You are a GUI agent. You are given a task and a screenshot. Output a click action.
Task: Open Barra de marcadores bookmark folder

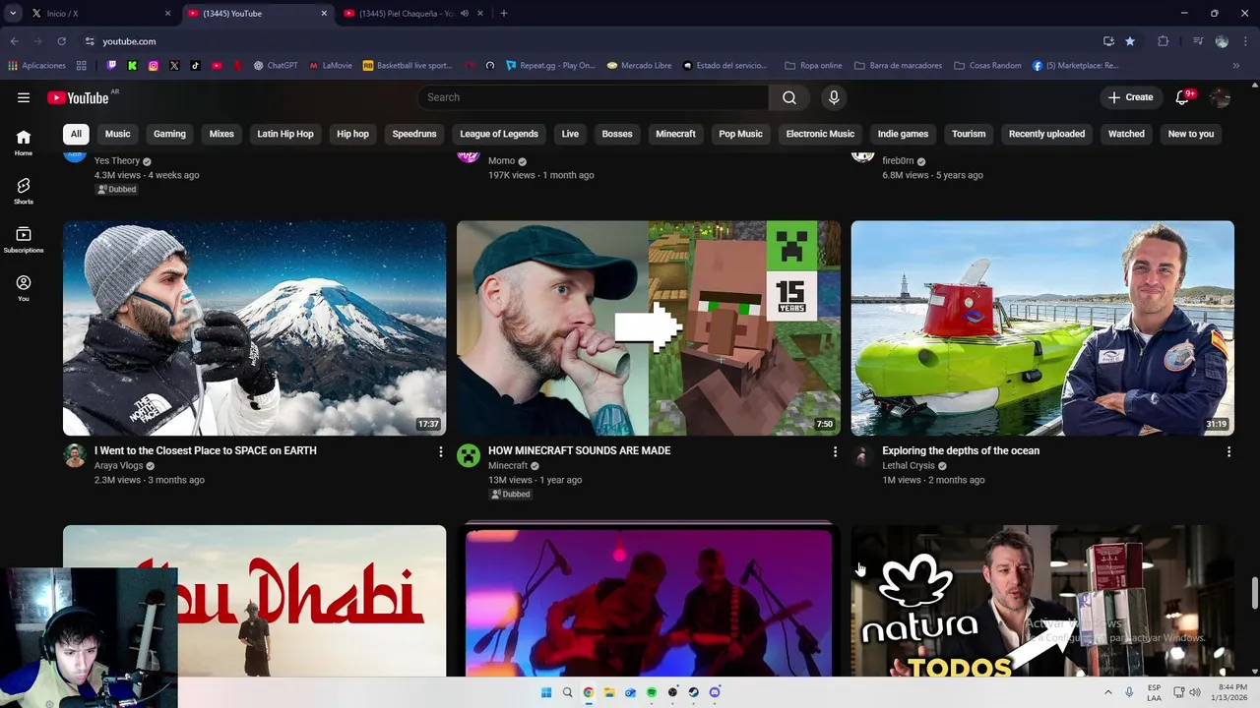pyautogui.click(x=898, y=66)
